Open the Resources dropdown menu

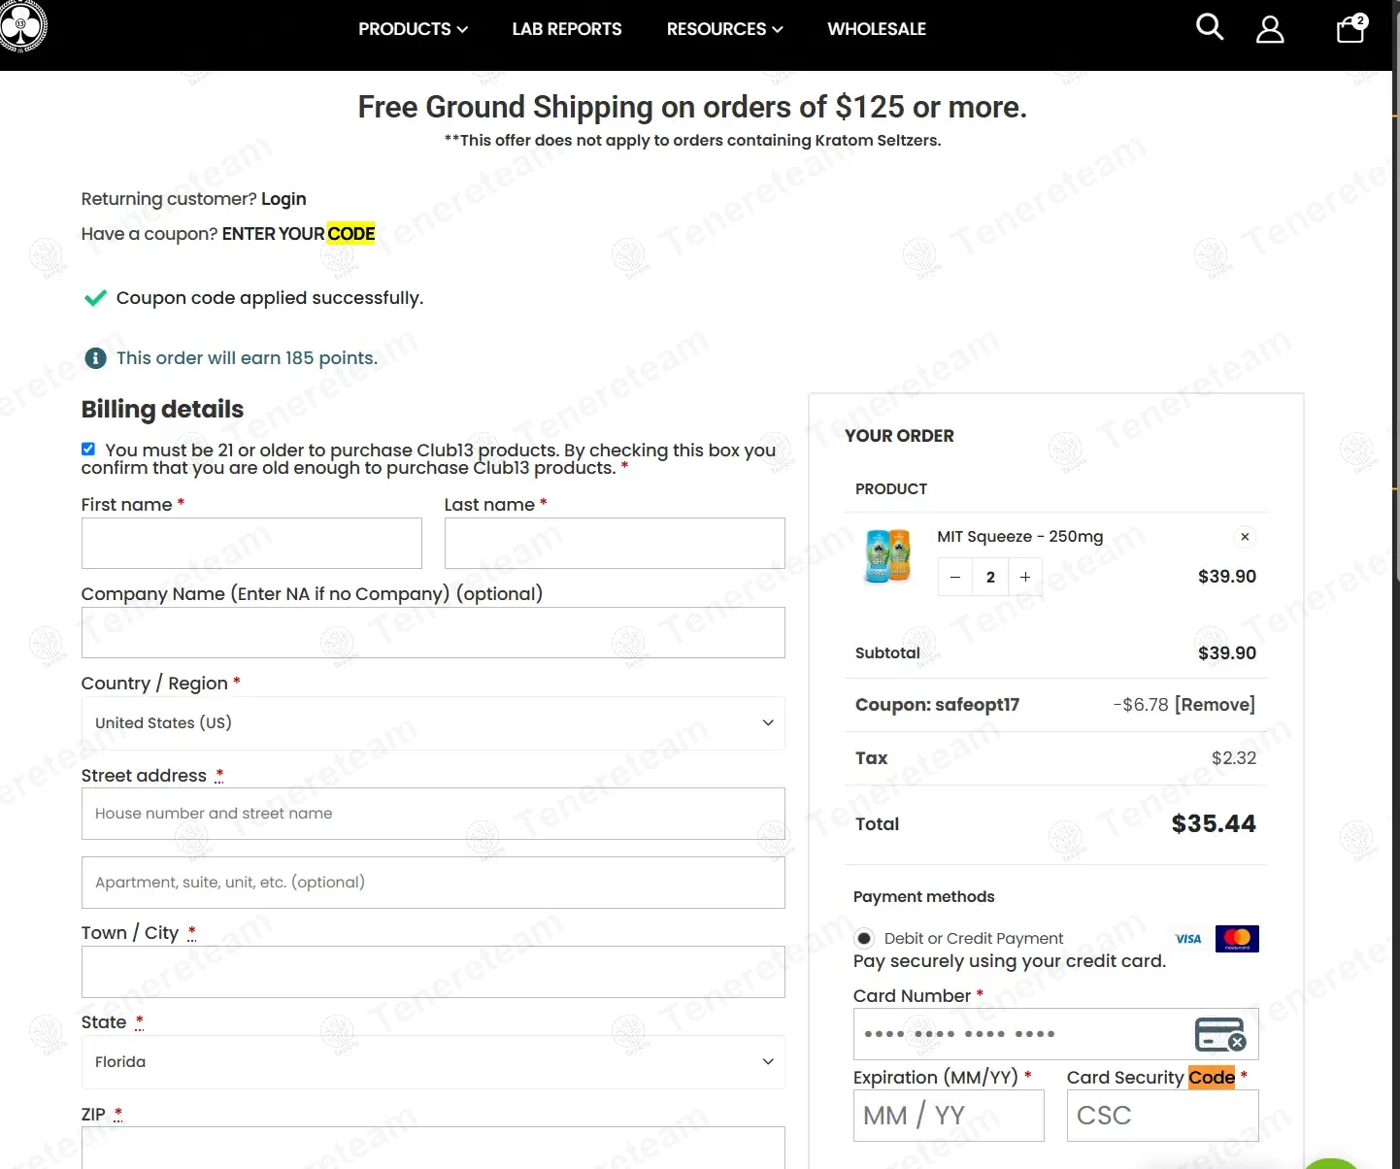coord(724,29)
